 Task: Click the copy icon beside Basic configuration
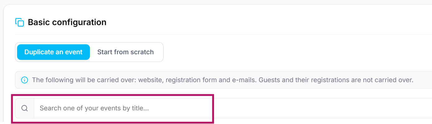pyautogui.click(x=20, y=22)
